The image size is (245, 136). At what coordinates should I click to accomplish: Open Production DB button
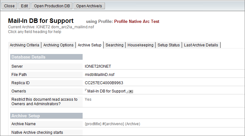point(52,6)
